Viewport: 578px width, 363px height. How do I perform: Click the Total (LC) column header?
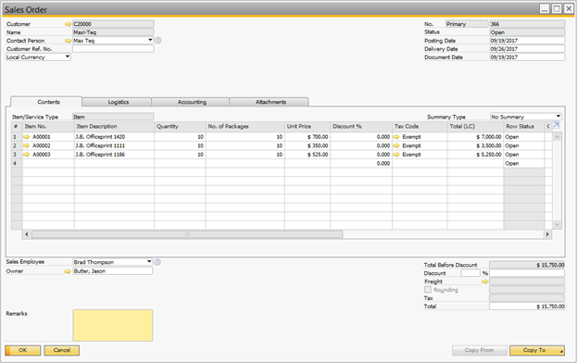click(475, 127)
